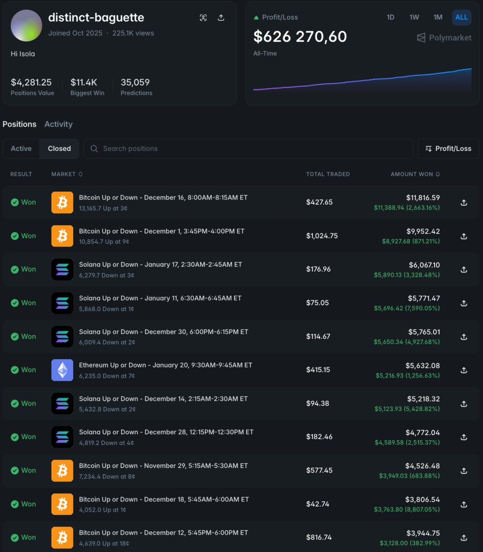Viewport: 483px width, 552px height.
Task: Select the 1D profit/loss range
Action: click(391, 17)
